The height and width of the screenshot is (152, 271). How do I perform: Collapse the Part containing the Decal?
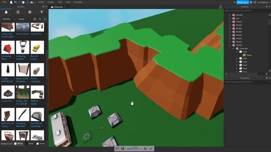pyautogui.click(x=237, y=52)
